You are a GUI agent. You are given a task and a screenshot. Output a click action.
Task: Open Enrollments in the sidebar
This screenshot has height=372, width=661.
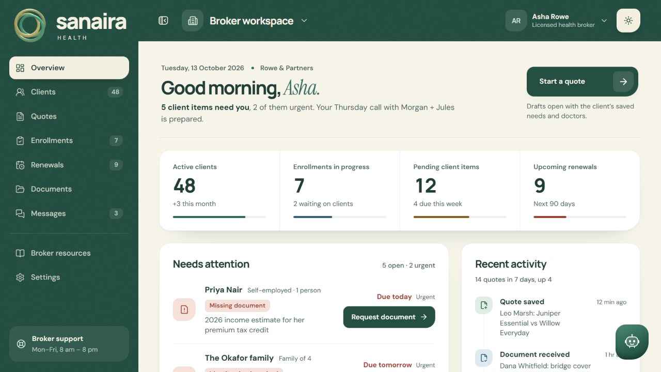click(x=69, y=141)
